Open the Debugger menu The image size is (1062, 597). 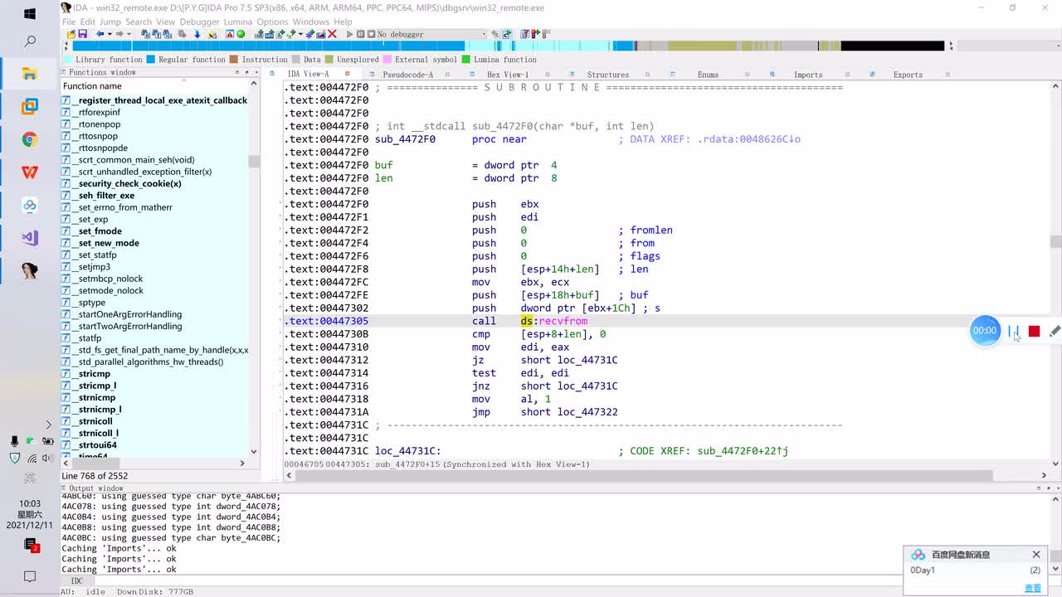[199, 22]
